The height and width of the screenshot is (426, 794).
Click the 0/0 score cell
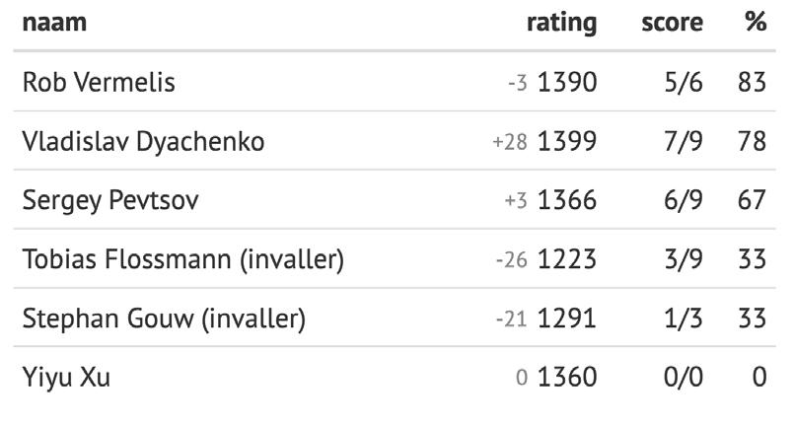684,378
